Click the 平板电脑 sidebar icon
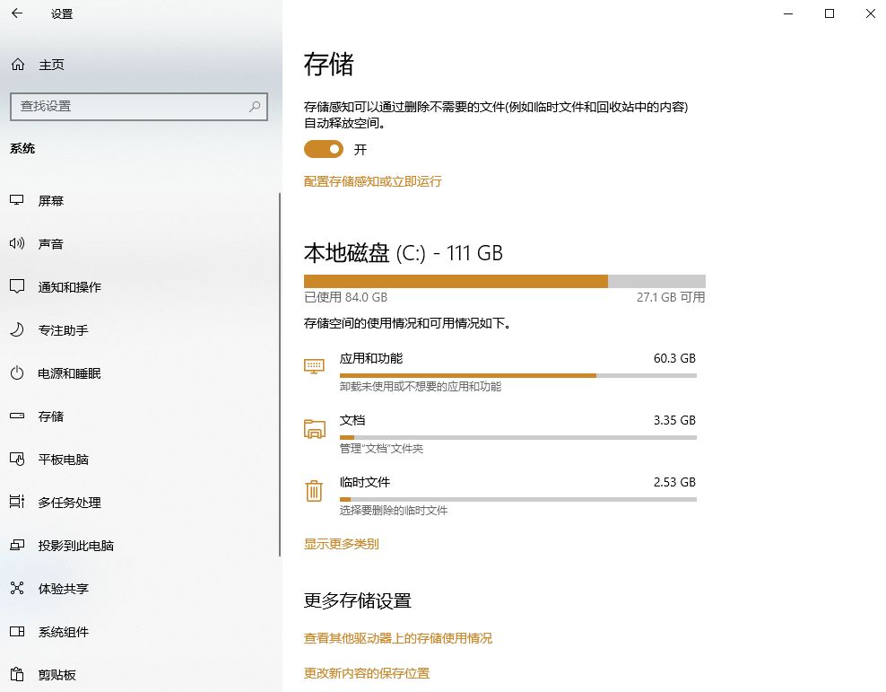 click(x=15, y=459)
